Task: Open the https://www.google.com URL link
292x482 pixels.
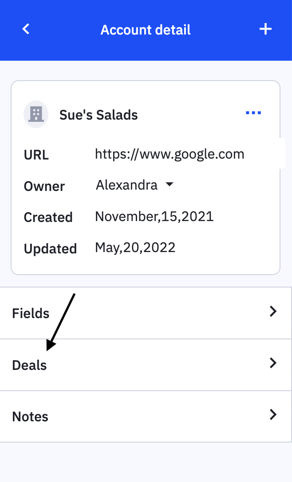Action: tap(170, 154)
